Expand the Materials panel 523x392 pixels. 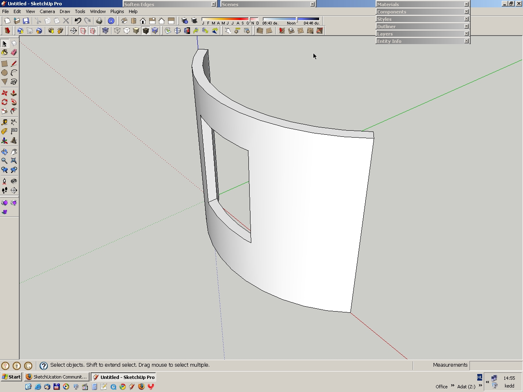[422, 4]
